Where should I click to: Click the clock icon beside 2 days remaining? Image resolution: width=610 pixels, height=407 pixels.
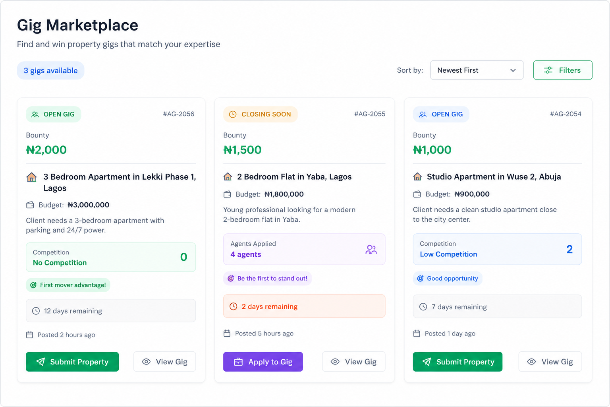coord(234,306)
